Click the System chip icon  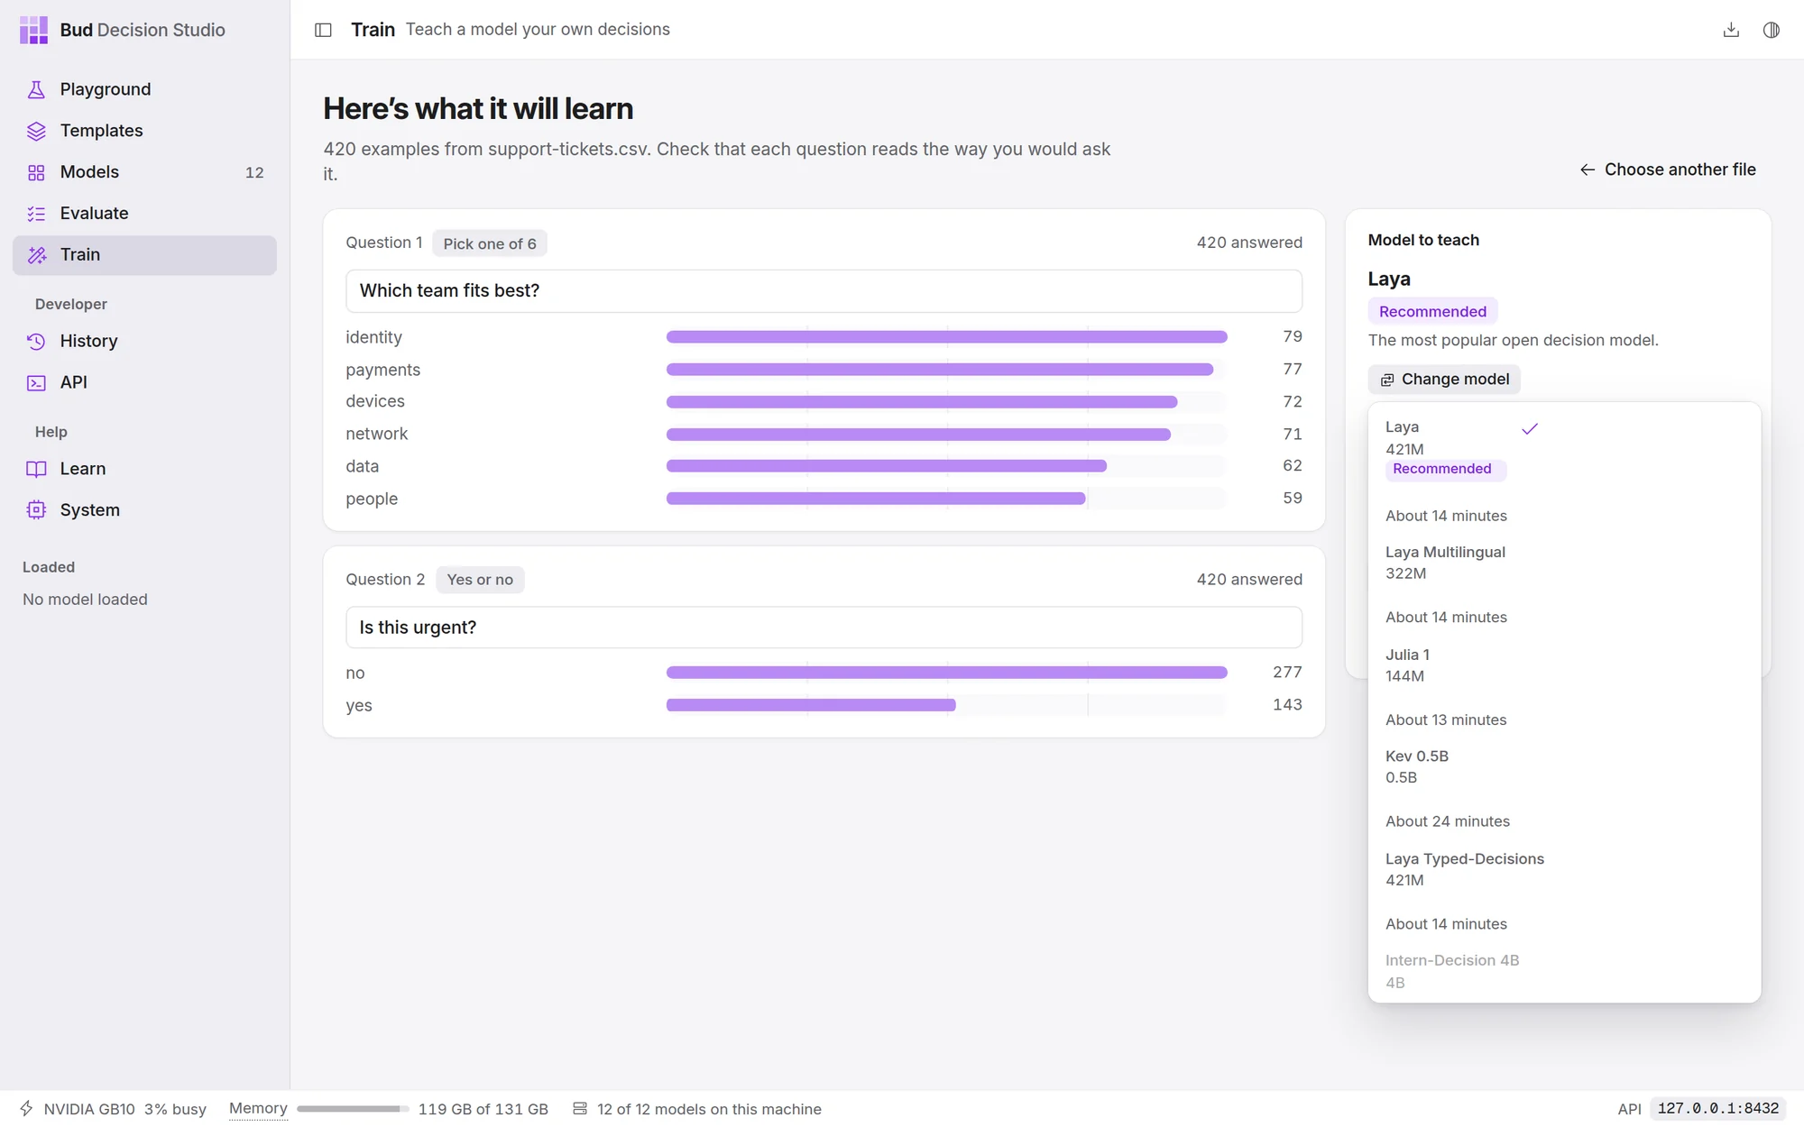click(36, 510)
